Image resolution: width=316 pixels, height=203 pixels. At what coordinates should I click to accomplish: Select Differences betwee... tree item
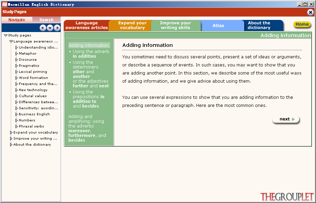[38, 102]
